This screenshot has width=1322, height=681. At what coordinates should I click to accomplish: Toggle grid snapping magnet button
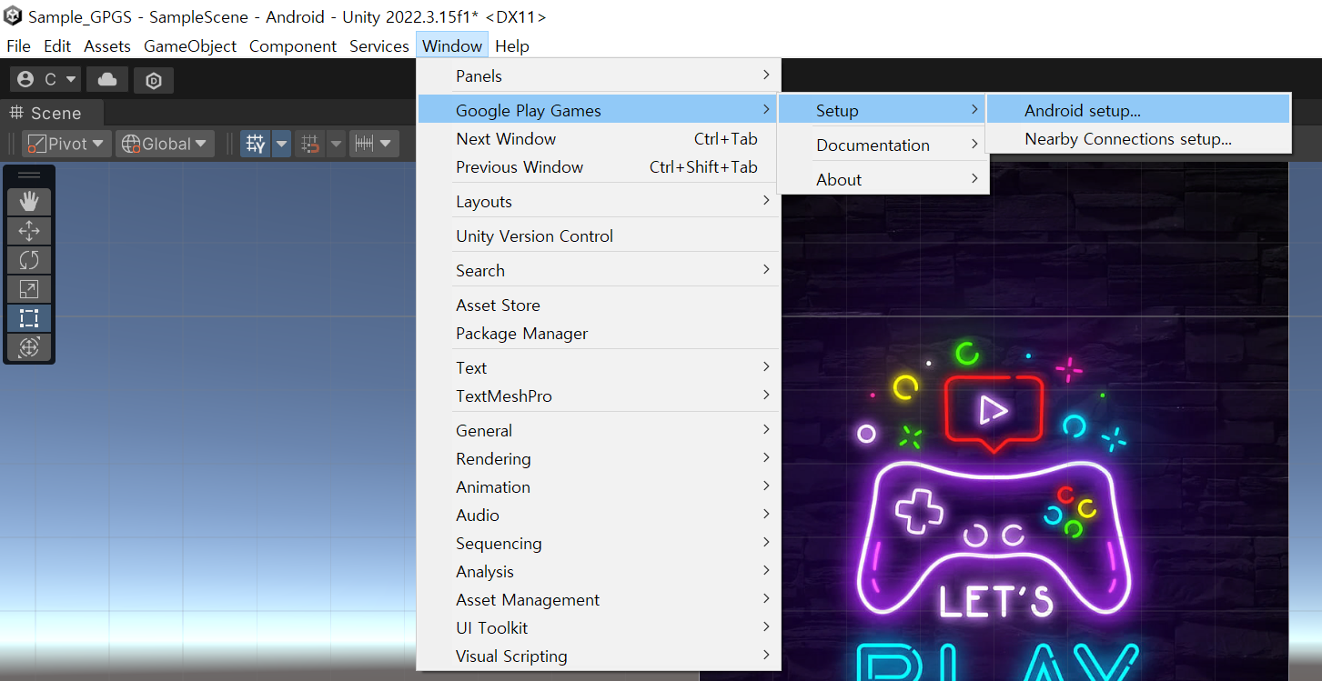[x=310, y=144]
